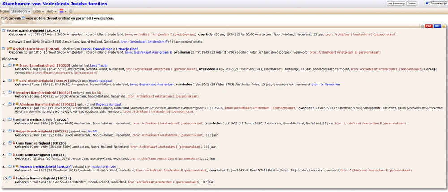This screenshot has height=192, width=448.
Task: Open Leendert Barmhartigheid [I60223] person link
Action: 44,93
